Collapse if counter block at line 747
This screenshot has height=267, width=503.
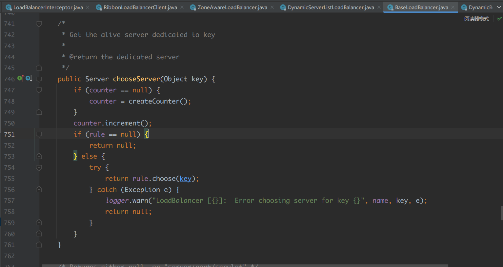tap(39, 90)
